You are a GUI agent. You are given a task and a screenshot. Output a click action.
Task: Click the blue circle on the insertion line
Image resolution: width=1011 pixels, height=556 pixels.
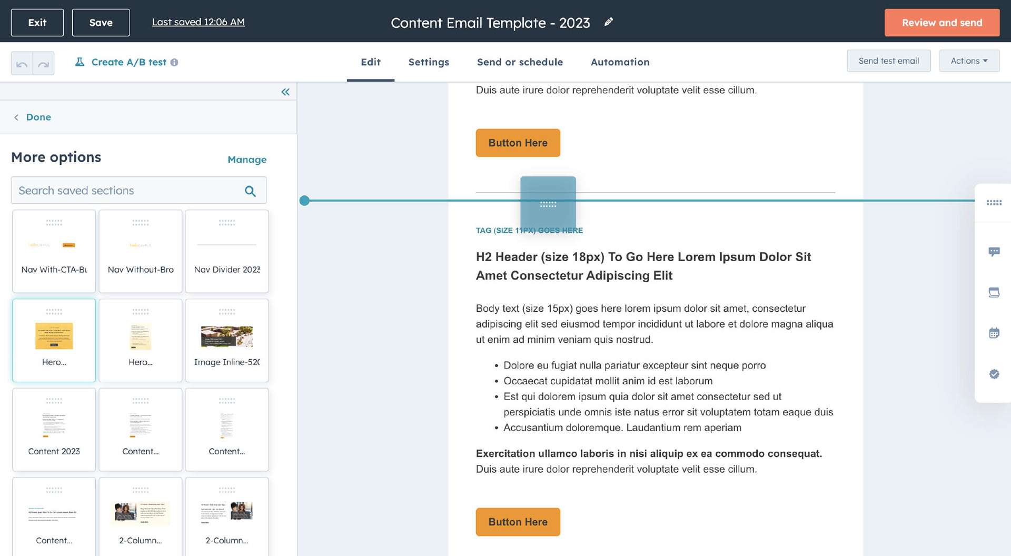pyautogui.click(x=304, y=201)
